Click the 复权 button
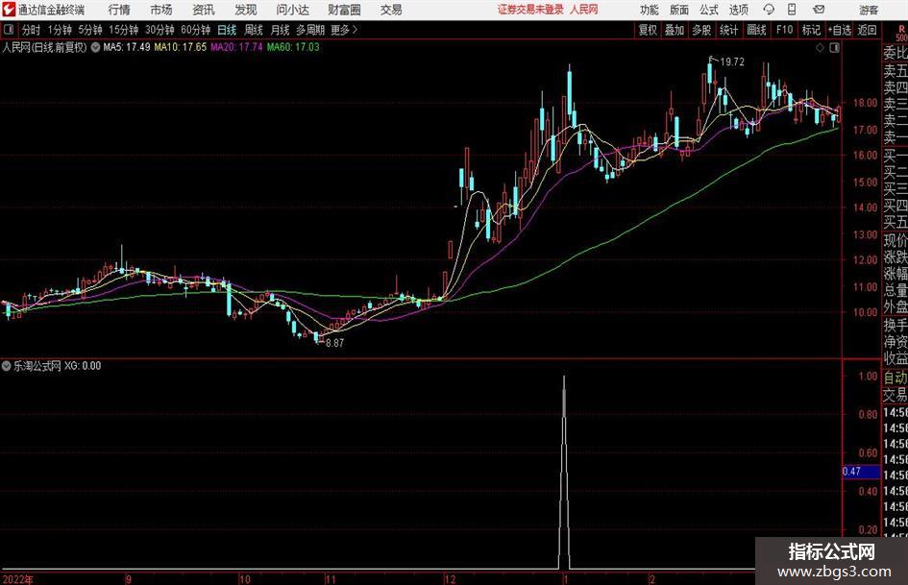This screenshot has height=585, width=908. pos(648,30)
